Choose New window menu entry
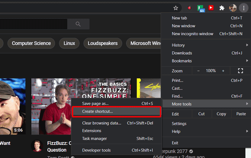Screen dimensions: 251x158 click(x=206, y=26)
